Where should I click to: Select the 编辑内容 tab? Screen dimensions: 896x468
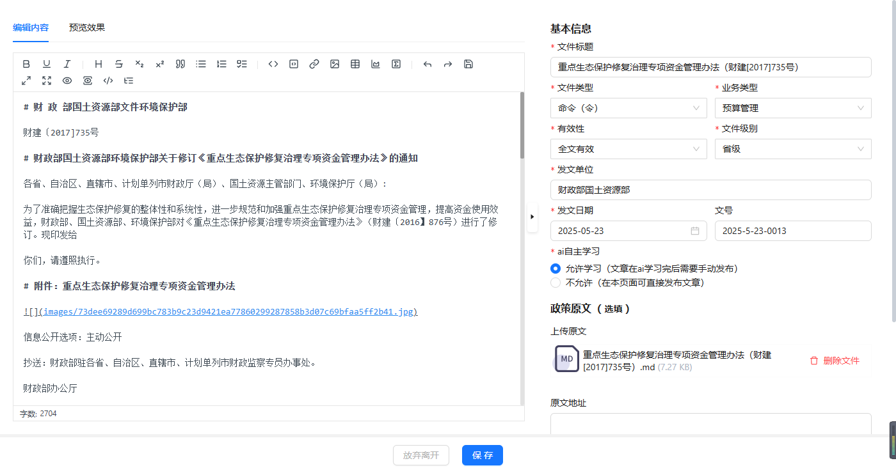click(x=31, y=27)
